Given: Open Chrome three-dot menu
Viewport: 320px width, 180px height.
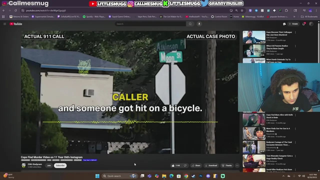Looking at the screenshot, I should pyautogui.click(x=316, y=10).
